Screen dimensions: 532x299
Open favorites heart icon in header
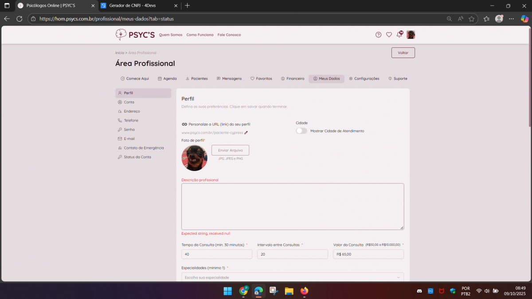click(x=389, y=35)
